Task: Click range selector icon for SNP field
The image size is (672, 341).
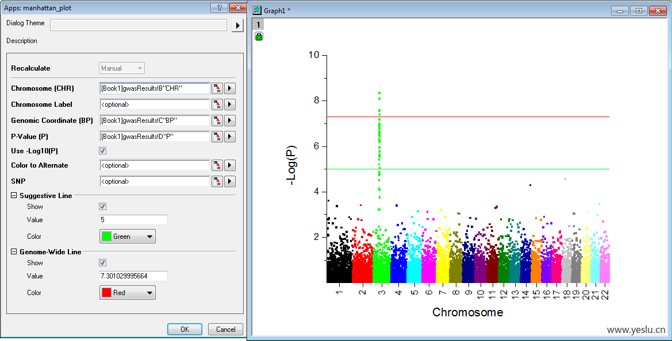Action: pos(217,181)
